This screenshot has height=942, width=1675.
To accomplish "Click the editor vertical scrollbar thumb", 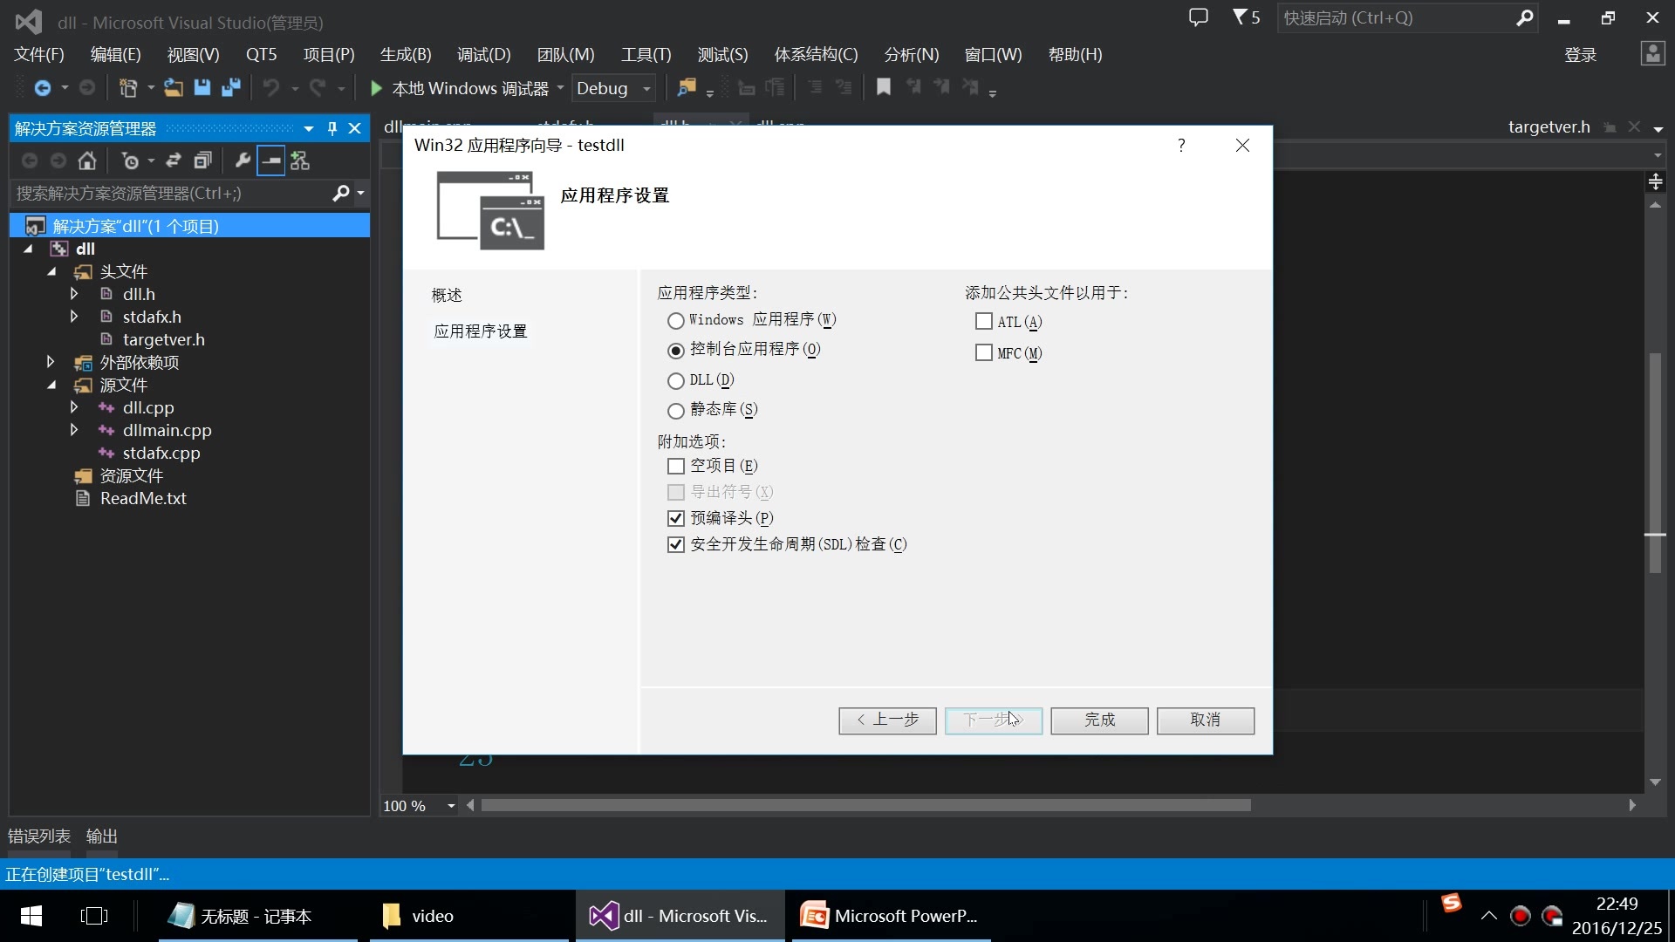I will point(1655,462).
